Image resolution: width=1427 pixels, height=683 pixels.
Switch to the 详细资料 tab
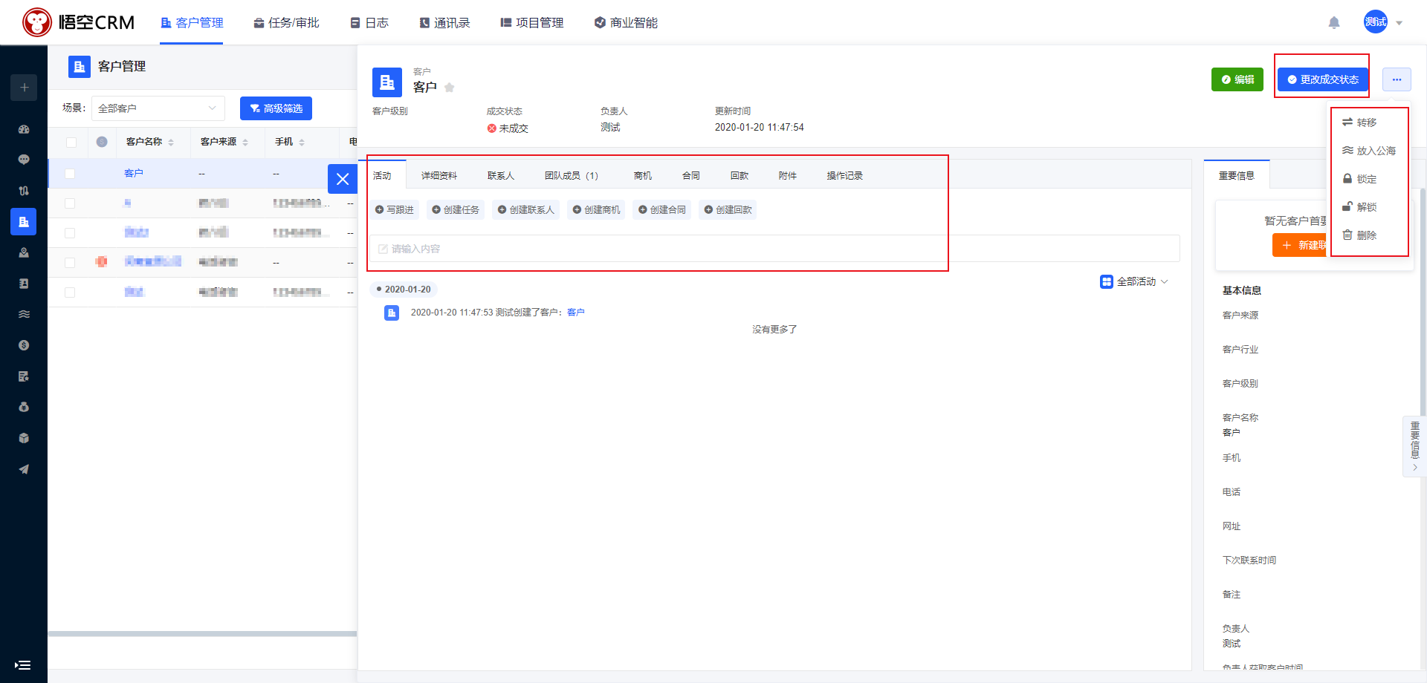pyautogui.click(x=439, y=176)
